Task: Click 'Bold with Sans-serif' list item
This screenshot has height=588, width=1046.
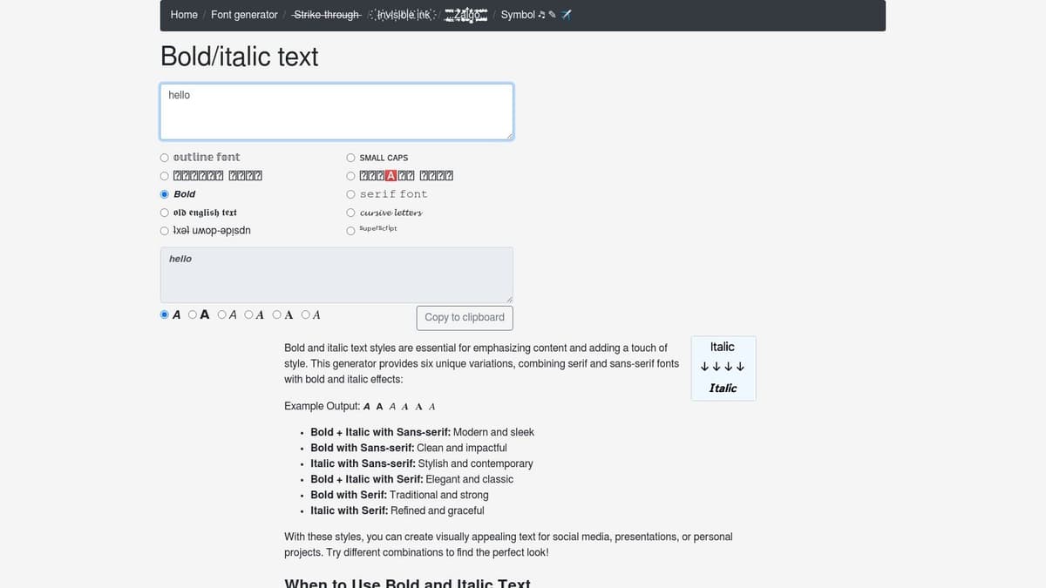Action: coord(408,448)
